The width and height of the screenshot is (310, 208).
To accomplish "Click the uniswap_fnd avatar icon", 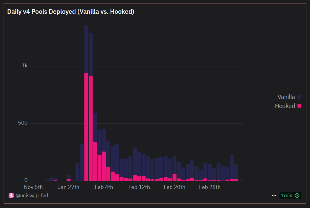I will pos(11,195).
